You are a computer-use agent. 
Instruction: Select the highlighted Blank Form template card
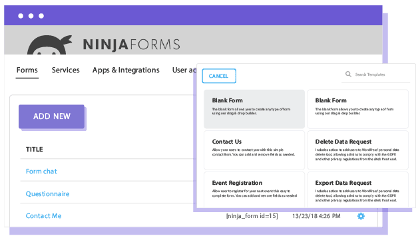(254, 109)
